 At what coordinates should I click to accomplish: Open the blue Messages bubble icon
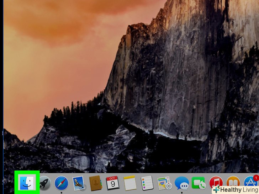click(x=181, y=184)
